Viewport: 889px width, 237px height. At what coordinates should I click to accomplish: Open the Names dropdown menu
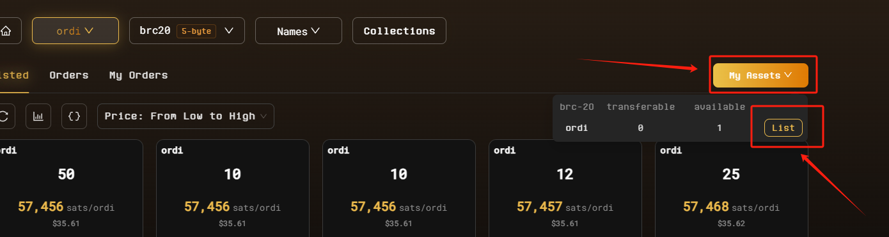299,31
